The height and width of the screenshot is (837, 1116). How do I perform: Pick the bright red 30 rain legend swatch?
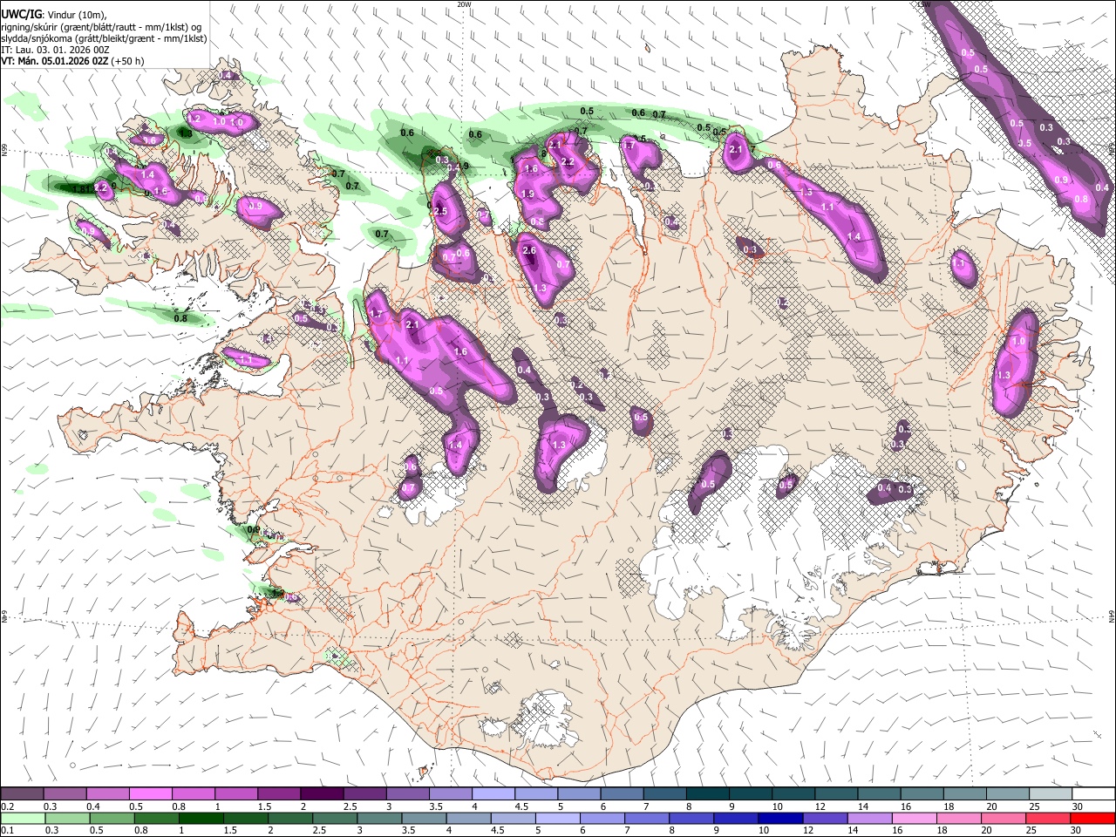pyautogui.click(x=1093, y=819)
